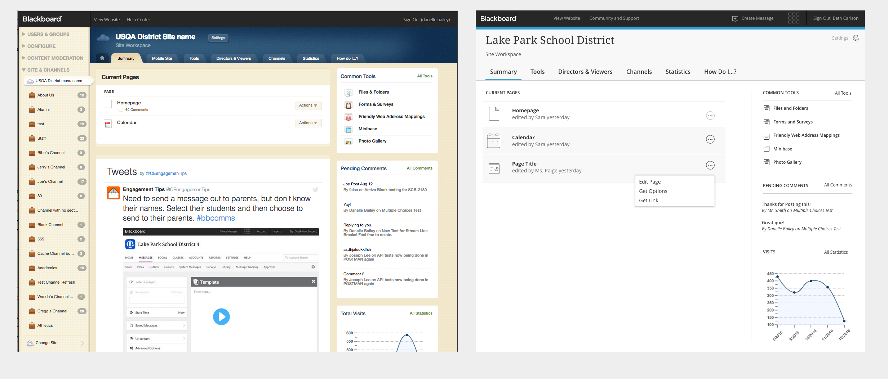
Task: Click the cloud icon beside USQA District menu name
Action: [30, 81]
